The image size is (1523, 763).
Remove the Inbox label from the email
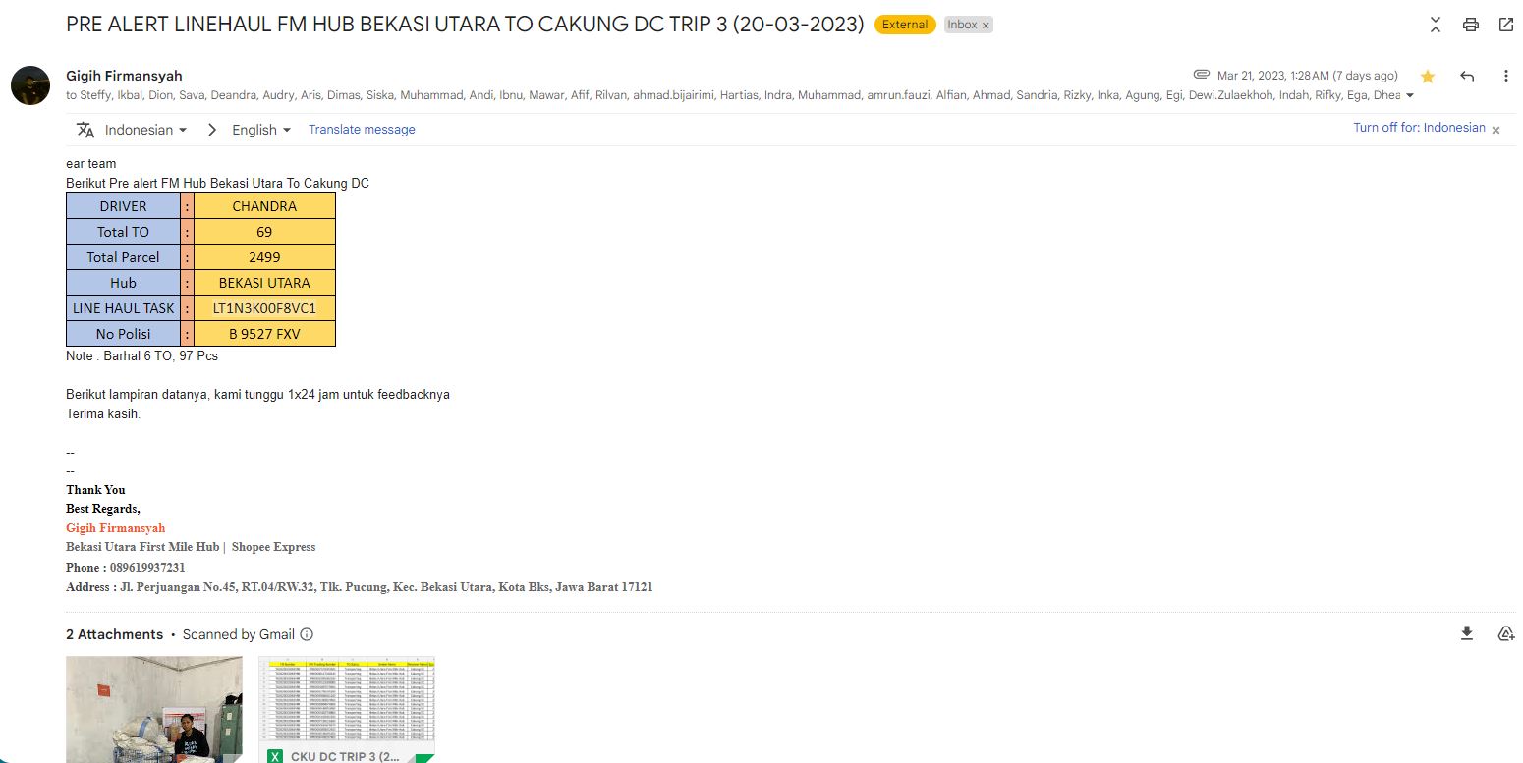pos(986,26)
